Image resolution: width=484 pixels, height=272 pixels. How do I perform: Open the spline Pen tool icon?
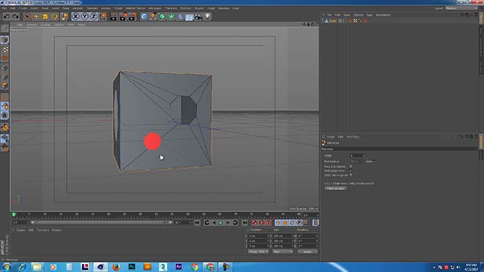tap(153, 17)
